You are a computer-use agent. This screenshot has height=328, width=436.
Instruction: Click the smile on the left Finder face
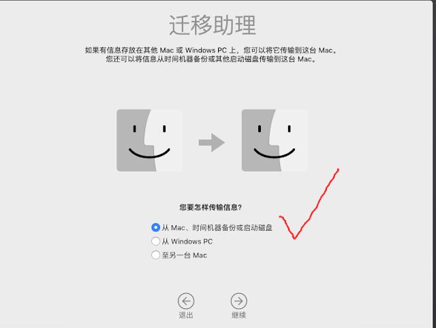coord(149,153)
